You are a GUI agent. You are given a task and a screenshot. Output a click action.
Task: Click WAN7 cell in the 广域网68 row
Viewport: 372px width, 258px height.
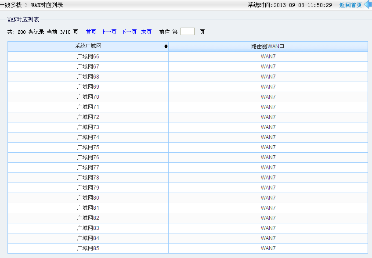tap(268, 77)
